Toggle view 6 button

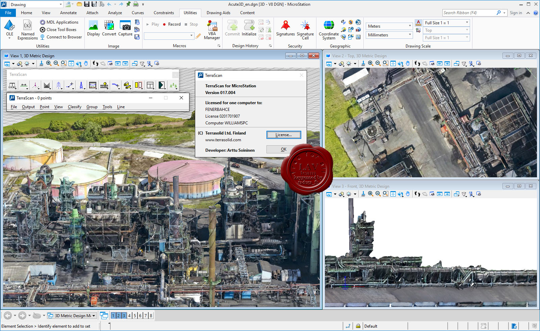click(x=140, y=315)
